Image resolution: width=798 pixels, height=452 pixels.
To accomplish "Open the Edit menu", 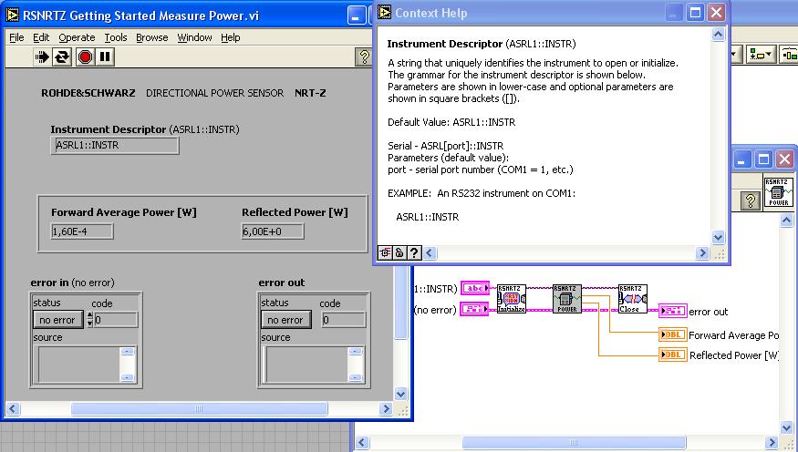I will pos(41,37).
